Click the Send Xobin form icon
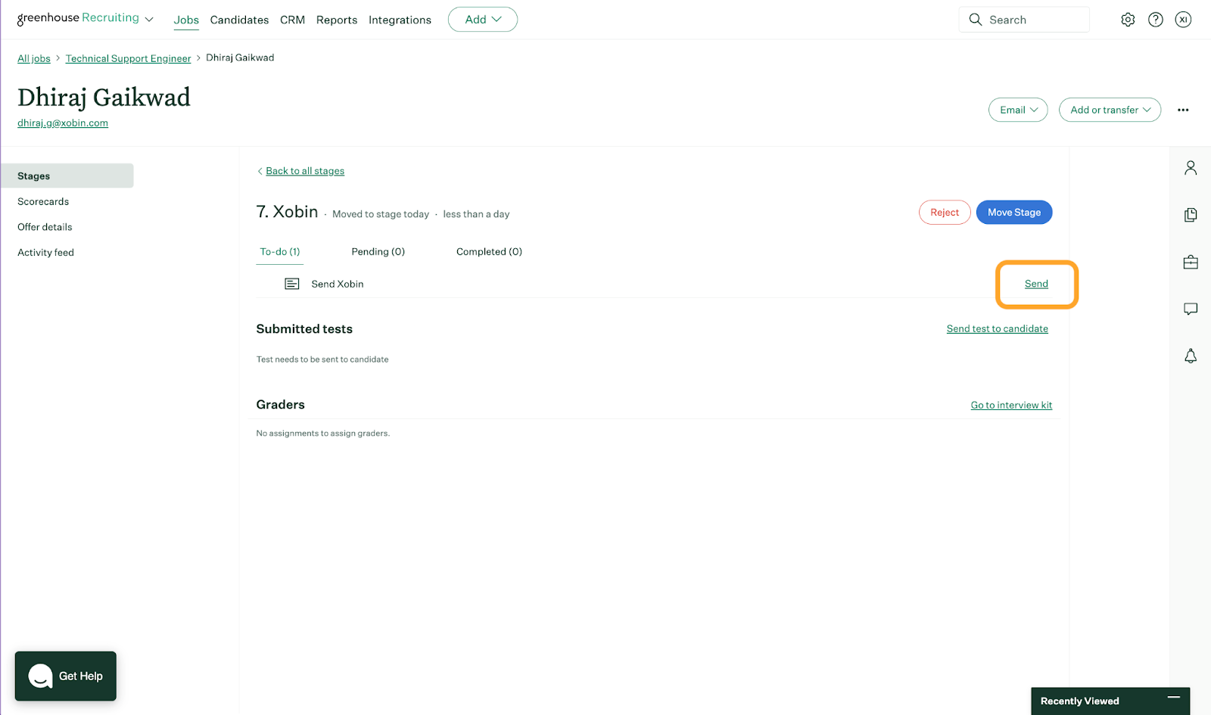This screenshot has width=1211, height=715. click(292, 284)
